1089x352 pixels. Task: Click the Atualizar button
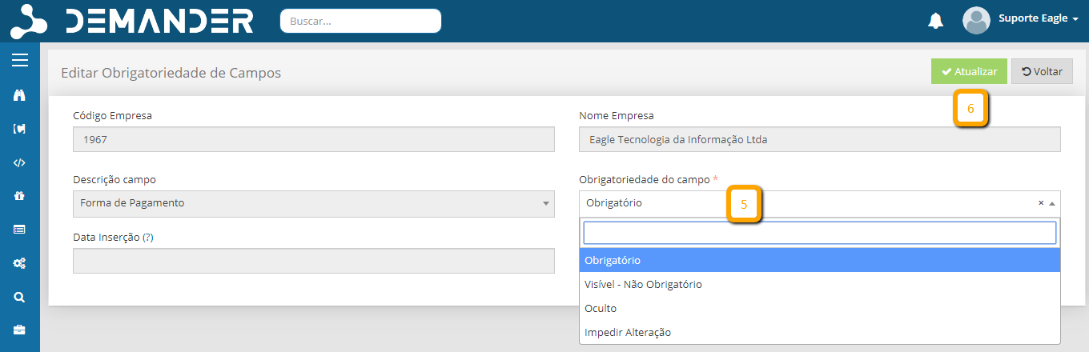[969, 71]
